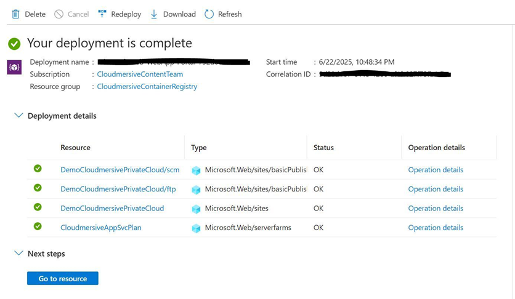Click the OK status in the CloudmersiveAppSvcPlan row
Screen dimensions: 515x299
pos(318,228)
